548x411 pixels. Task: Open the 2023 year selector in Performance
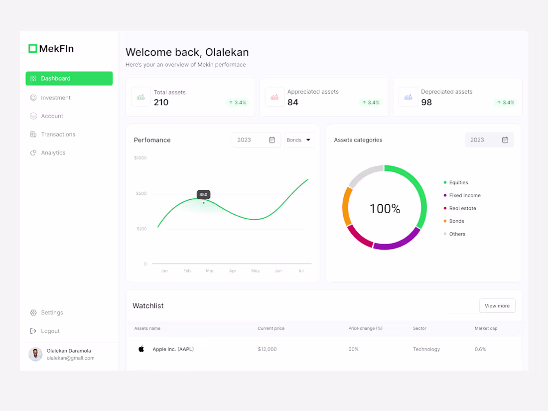(x=256, y=139)
